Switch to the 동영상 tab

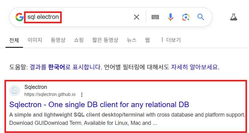(58, 40)
